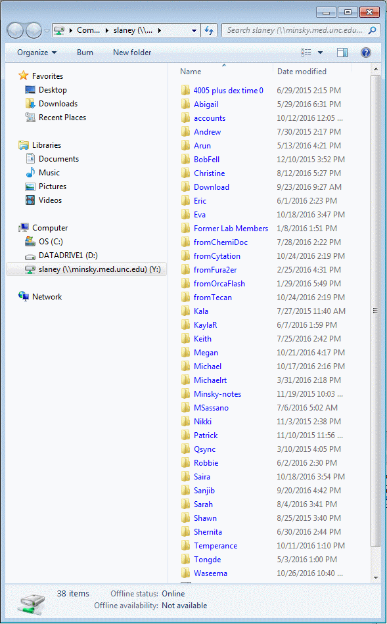Click the vertical scrollbar down arrow
This screenshot has height=624, width=387.
(x=375, y=577)
